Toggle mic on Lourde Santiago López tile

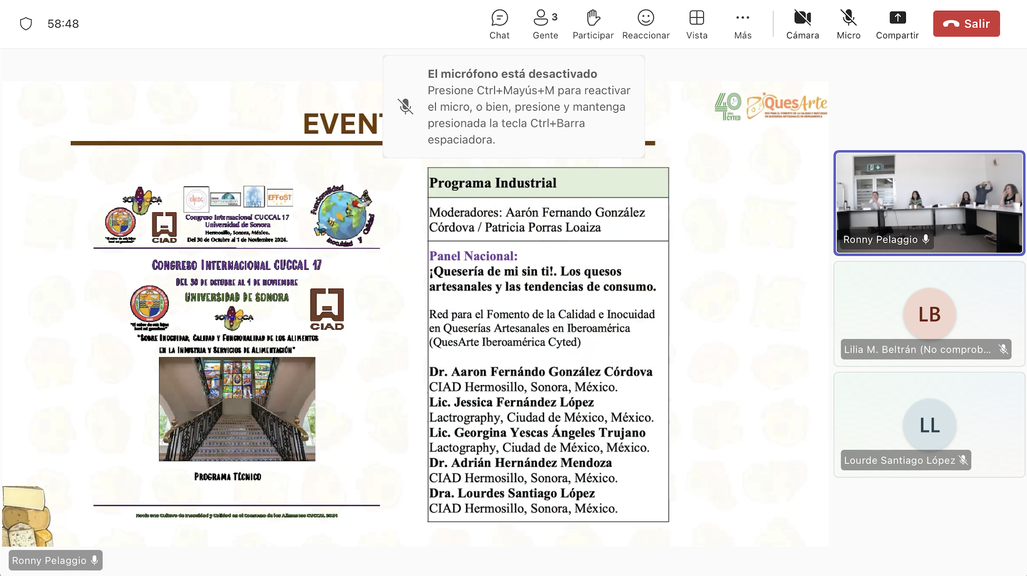[964, 460]
